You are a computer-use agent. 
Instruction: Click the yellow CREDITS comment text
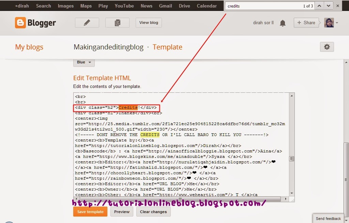(150, 135)
